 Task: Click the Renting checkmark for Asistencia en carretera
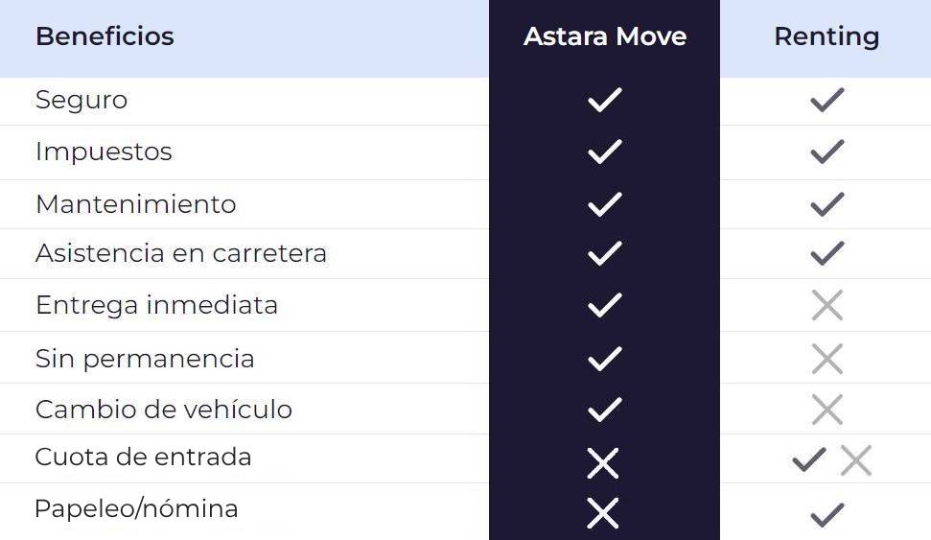tap(826, 253)
